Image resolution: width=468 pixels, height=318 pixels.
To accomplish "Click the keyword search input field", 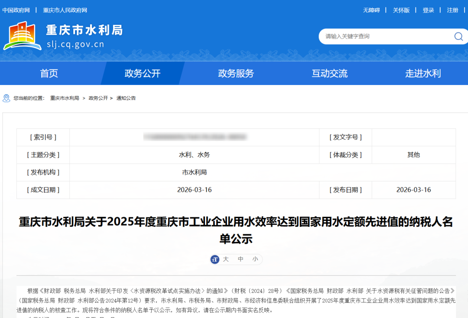I will (386, 36).
